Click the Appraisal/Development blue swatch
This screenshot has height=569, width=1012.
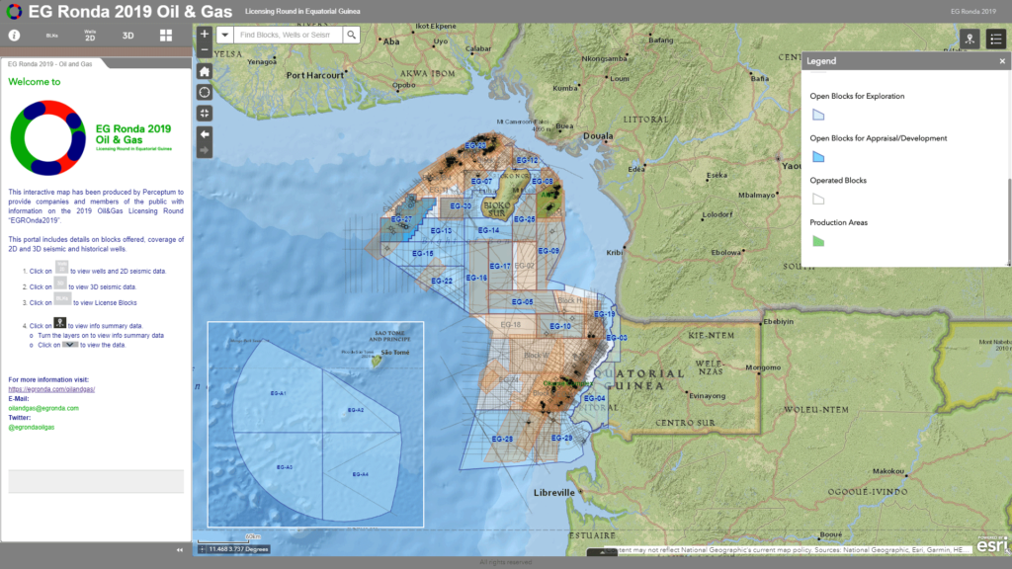(818, 157)
